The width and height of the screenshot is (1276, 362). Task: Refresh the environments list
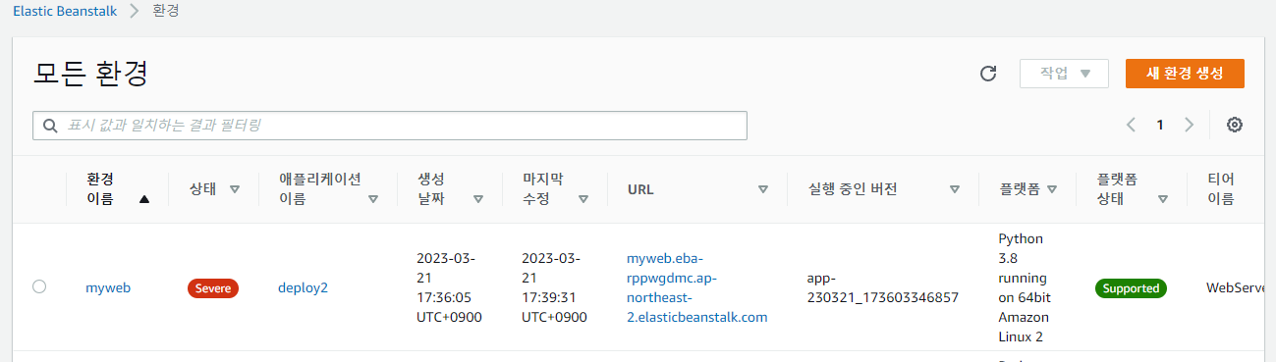point(989,74)
